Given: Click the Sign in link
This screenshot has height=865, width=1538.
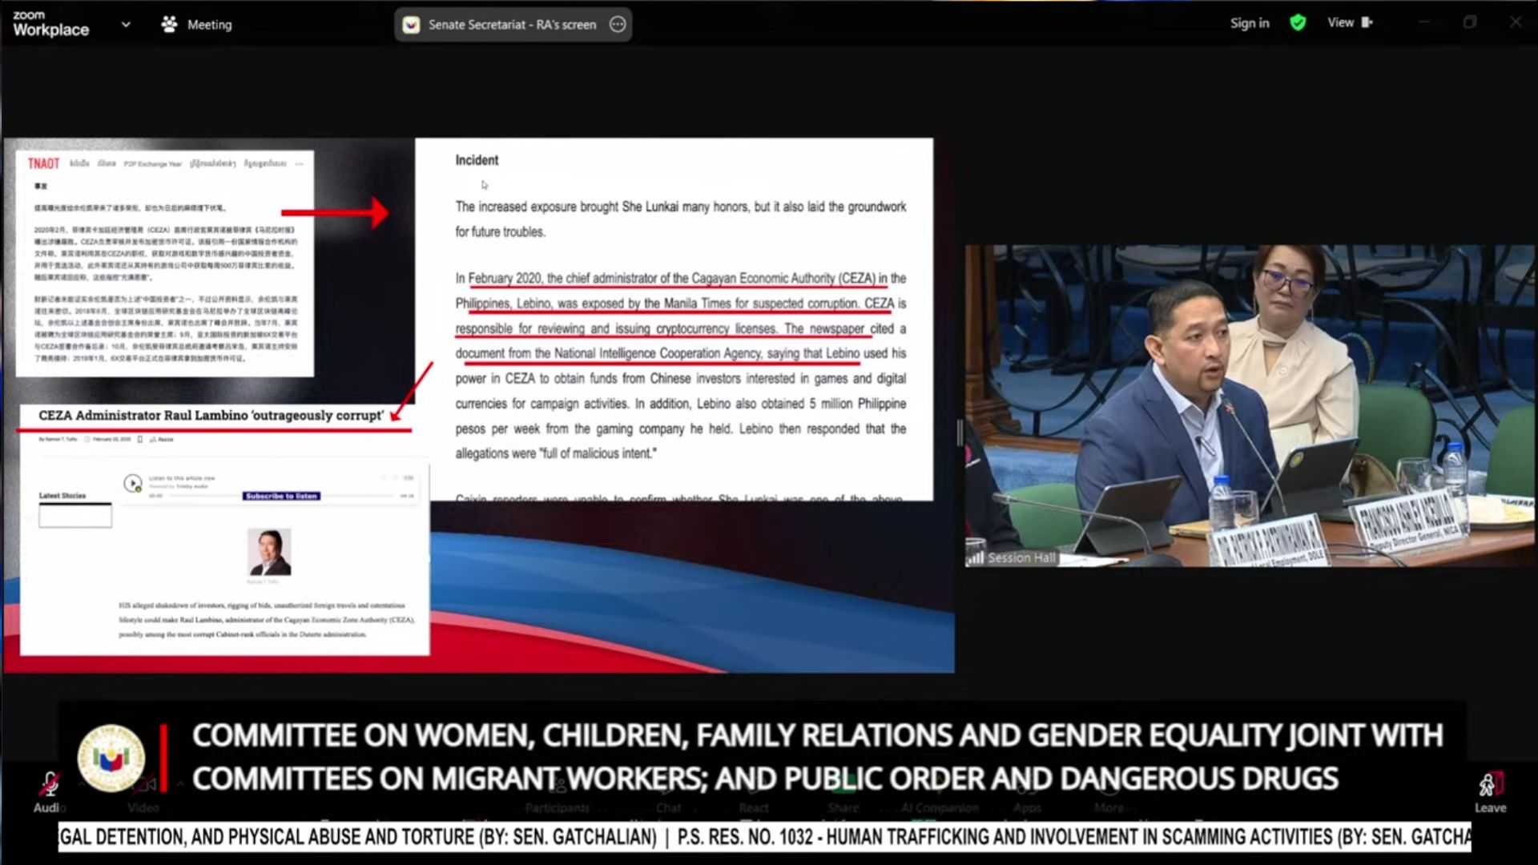Looking at the screenshot, I should pyautogui.click(x=1249, y=23).
